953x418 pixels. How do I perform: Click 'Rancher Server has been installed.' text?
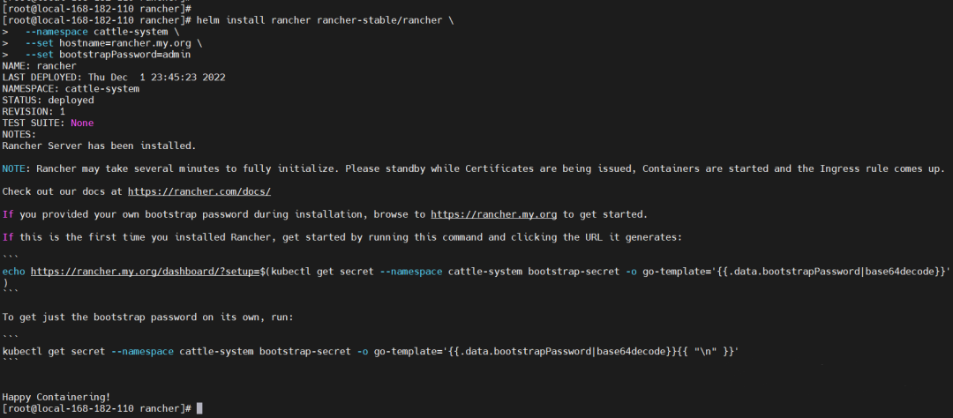click(x=99, y=146)
